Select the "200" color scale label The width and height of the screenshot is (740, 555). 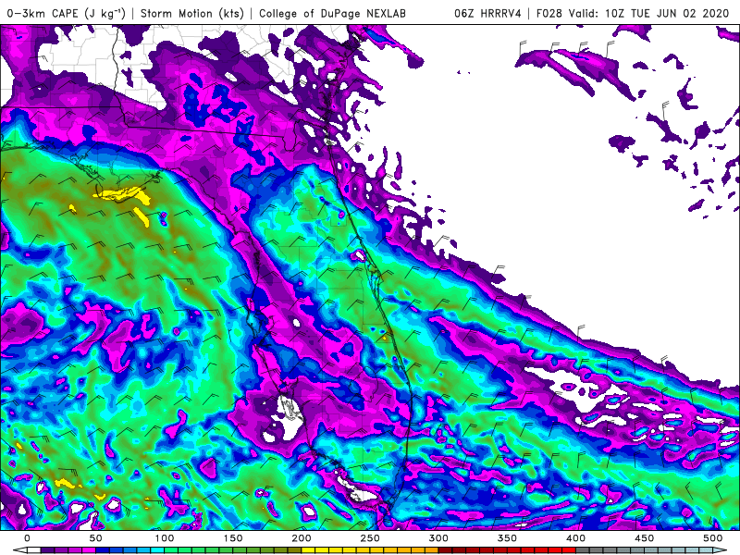(x=302, y=538)
